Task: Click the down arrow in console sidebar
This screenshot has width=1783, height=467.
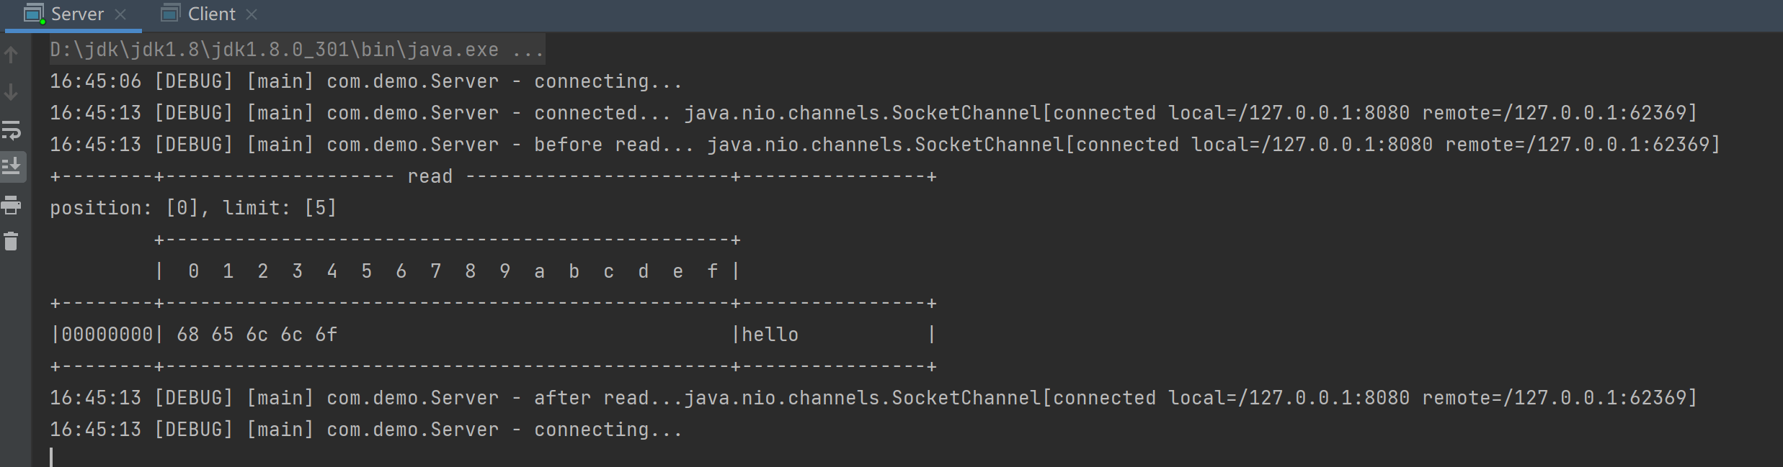Action: pos(12,92)
